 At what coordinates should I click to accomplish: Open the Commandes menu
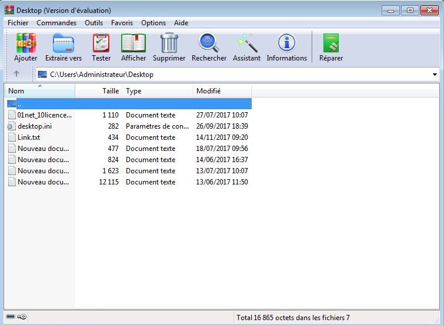coord(56,23)
